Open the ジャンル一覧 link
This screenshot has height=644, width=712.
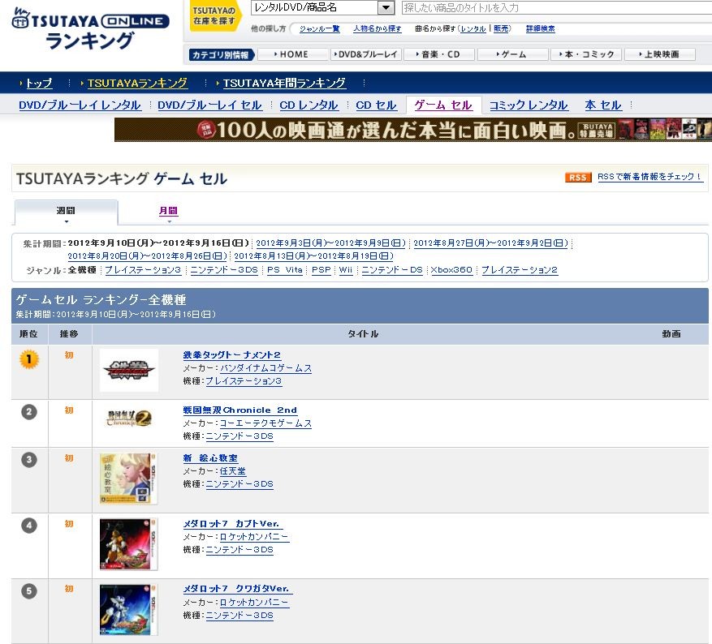click(x=320, y=28)
